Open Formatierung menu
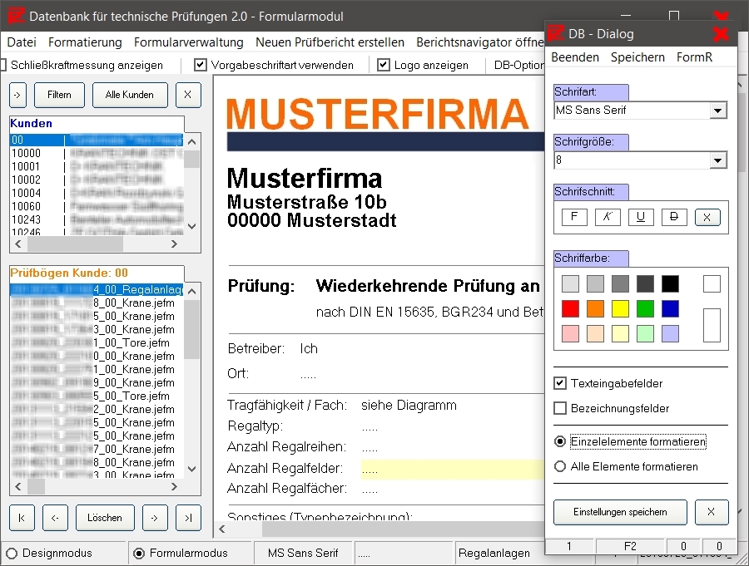The width and height of the screenshot is (749, 566). 85,42
